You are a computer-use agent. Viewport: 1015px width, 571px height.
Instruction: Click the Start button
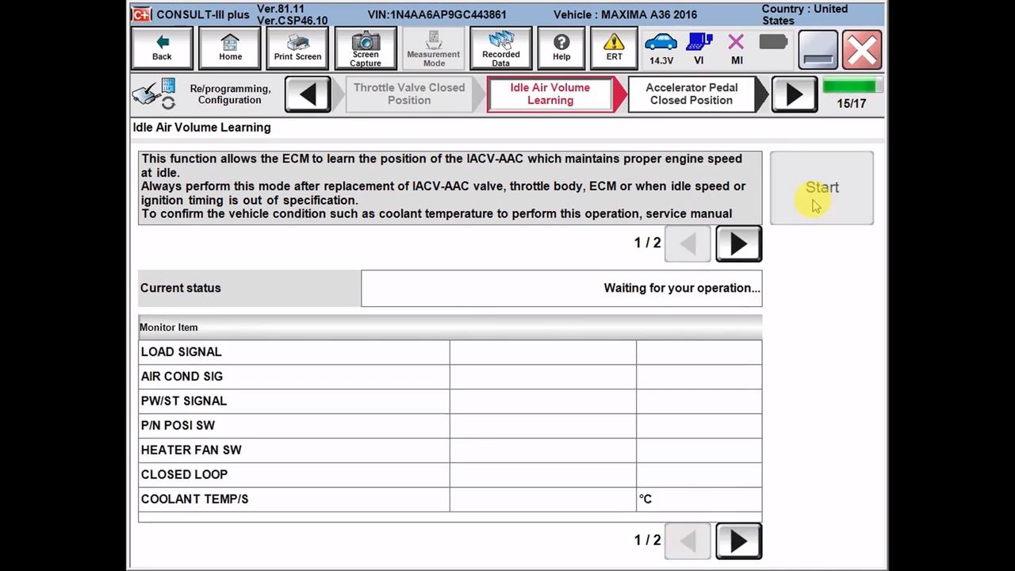tap(822, 188)
